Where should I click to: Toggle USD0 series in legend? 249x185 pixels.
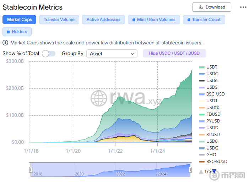point(209,141)
